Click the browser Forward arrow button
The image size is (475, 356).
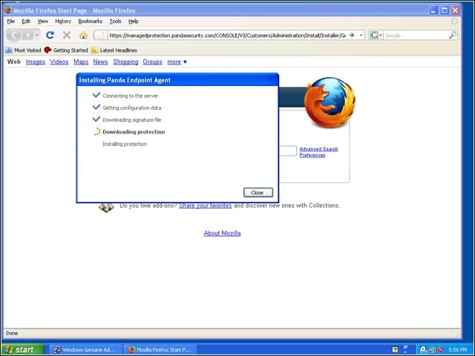click(28, 36)
